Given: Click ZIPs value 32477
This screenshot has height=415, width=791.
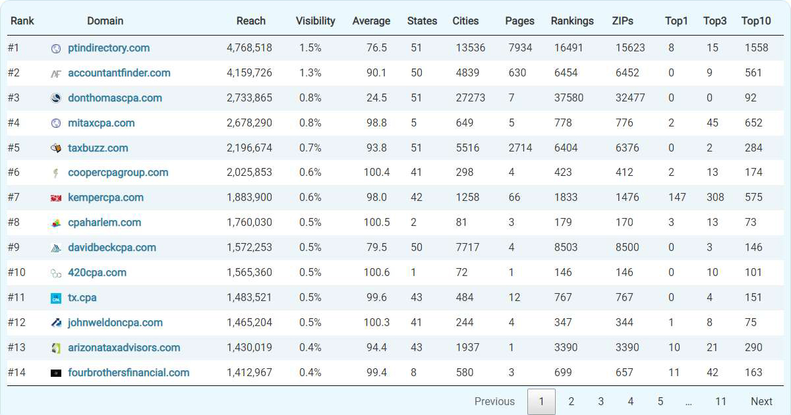Looking at the screenshot, I should click(630, 98).
